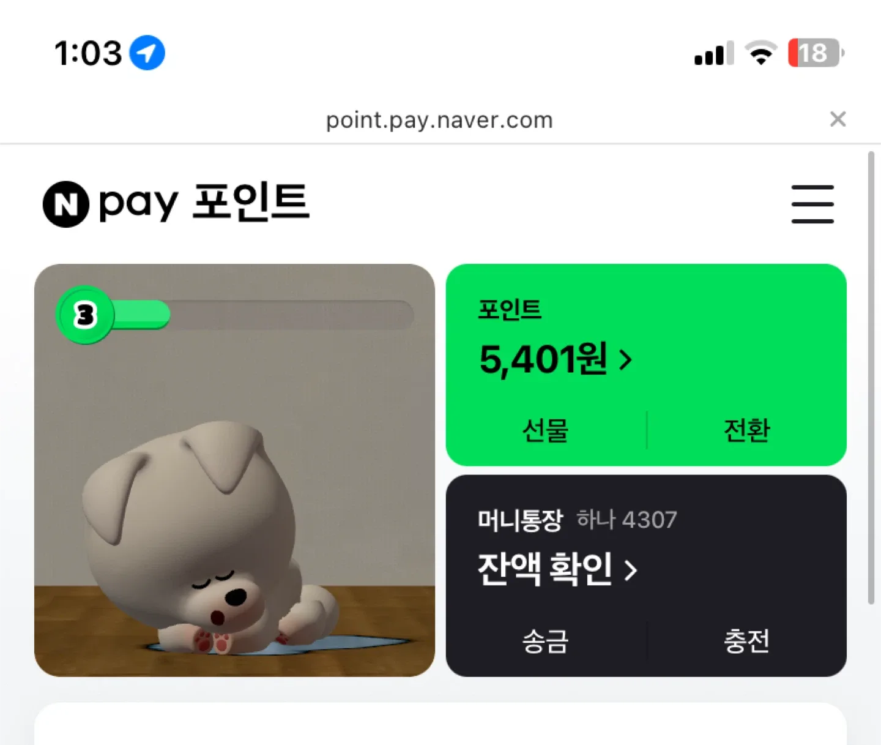881x745 pixels.
Task: Tap the 머니통장 하나 4307 account label
Action: coord(578,520)
